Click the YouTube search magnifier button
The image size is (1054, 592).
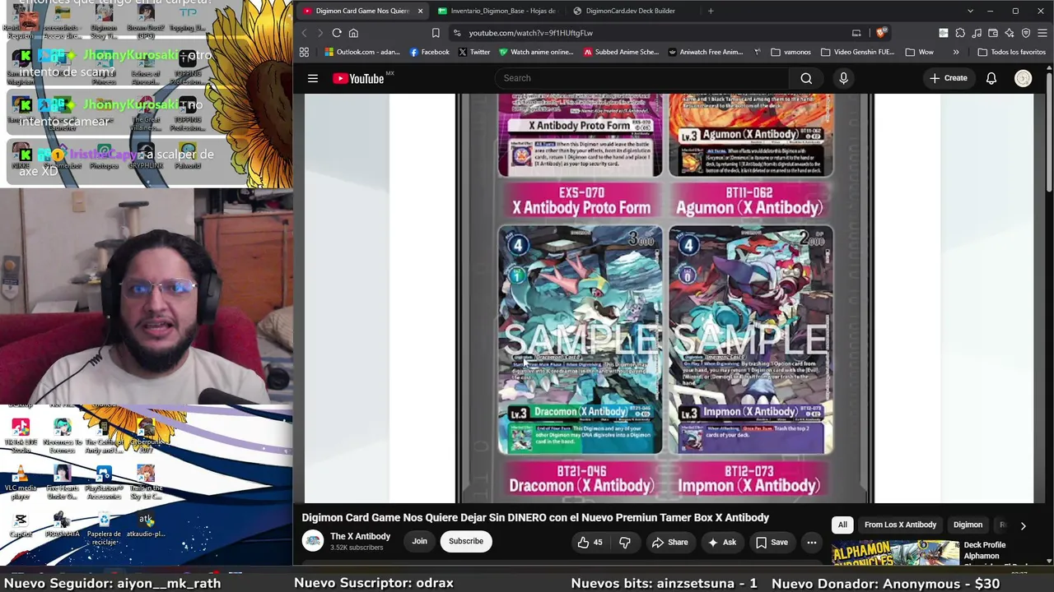click(806, 78)
